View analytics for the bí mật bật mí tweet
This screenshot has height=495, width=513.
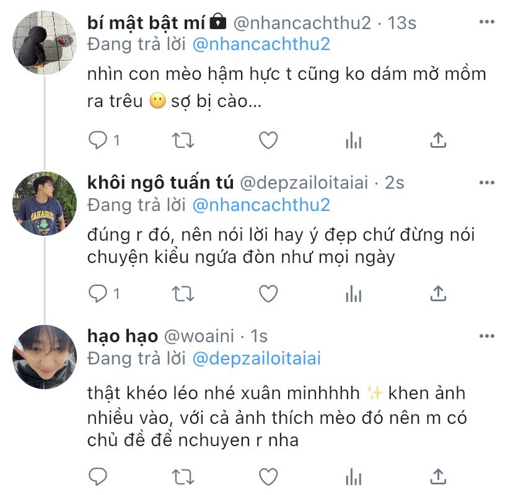tap(353, 140)
